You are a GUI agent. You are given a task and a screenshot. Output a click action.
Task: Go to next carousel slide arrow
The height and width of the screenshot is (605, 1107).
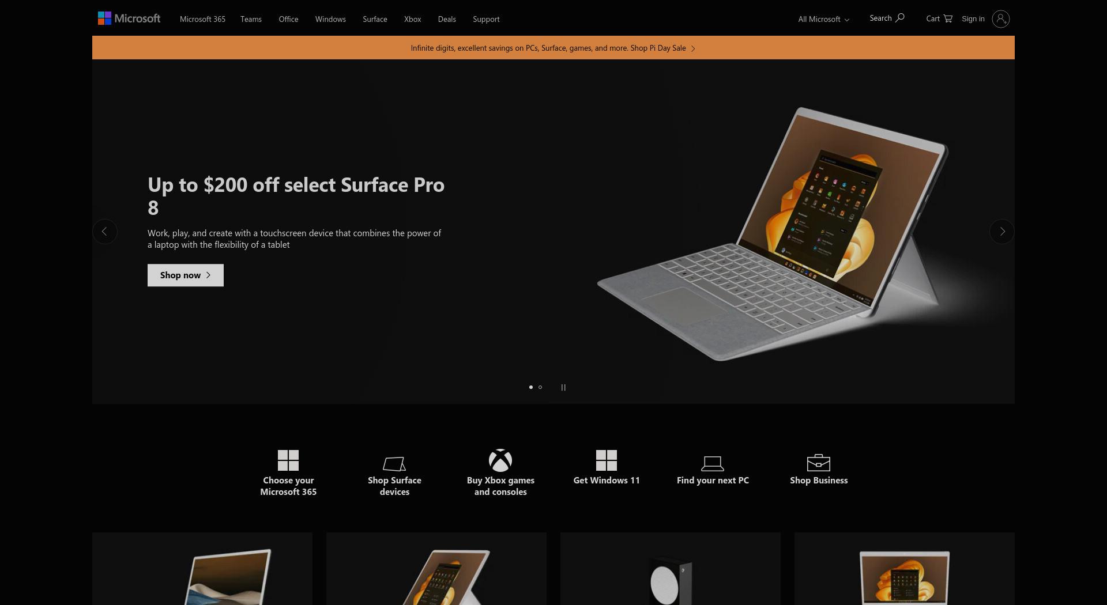tap(1002, 232)
